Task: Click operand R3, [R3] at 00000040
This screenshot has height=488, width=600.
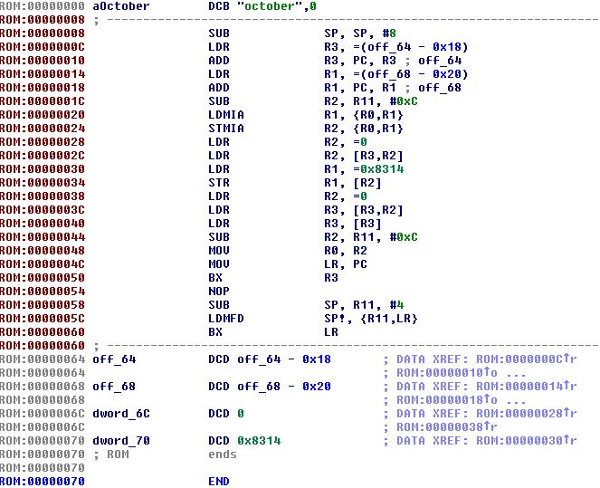Action: click(353, 224)
